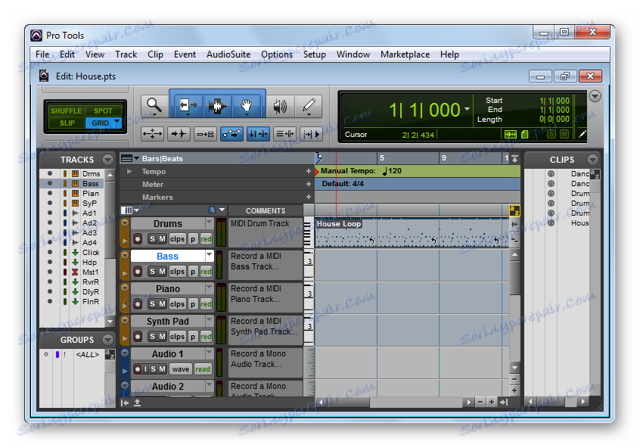640x448 pixels.
Task: Add a tempo change with plus button
Action: click(309, 172)
